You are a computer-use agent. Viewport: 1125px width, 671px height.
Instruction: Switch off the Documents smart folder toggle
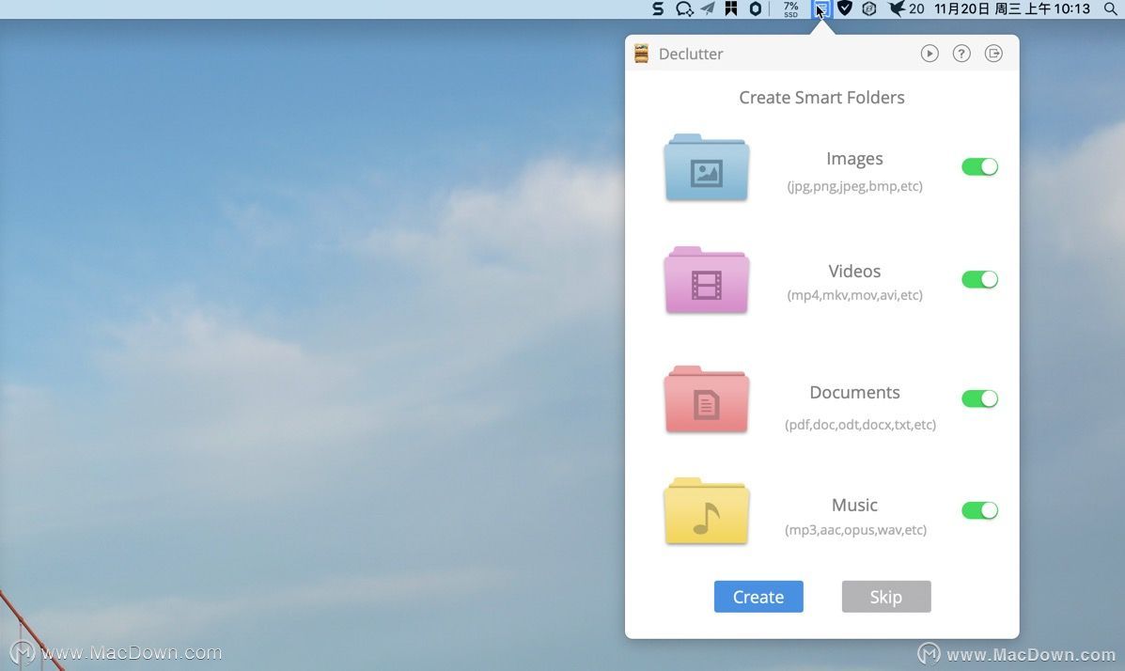pyautogui.click(x=979, y=398)
